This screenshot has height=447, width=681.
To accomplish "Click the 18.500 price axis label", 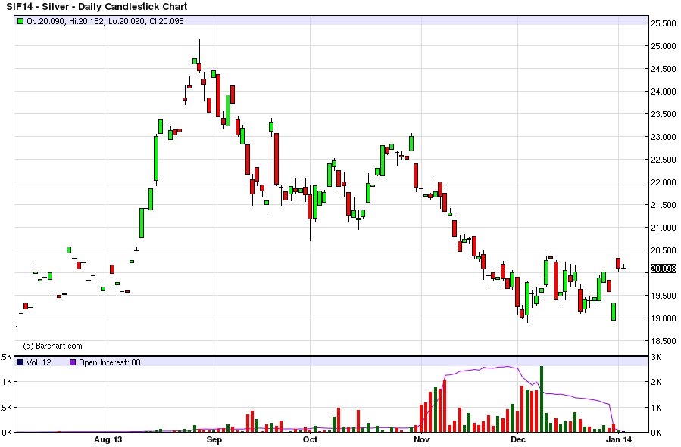I will pyautogui.click(x=664, y=341).
